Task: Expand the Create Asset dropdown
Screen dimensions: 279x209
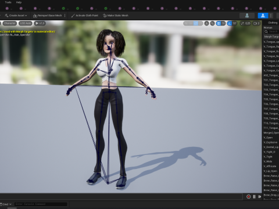Action: 16,16
